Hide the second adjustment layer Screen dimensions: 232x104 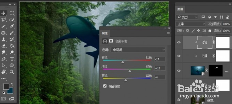(179, 56)
